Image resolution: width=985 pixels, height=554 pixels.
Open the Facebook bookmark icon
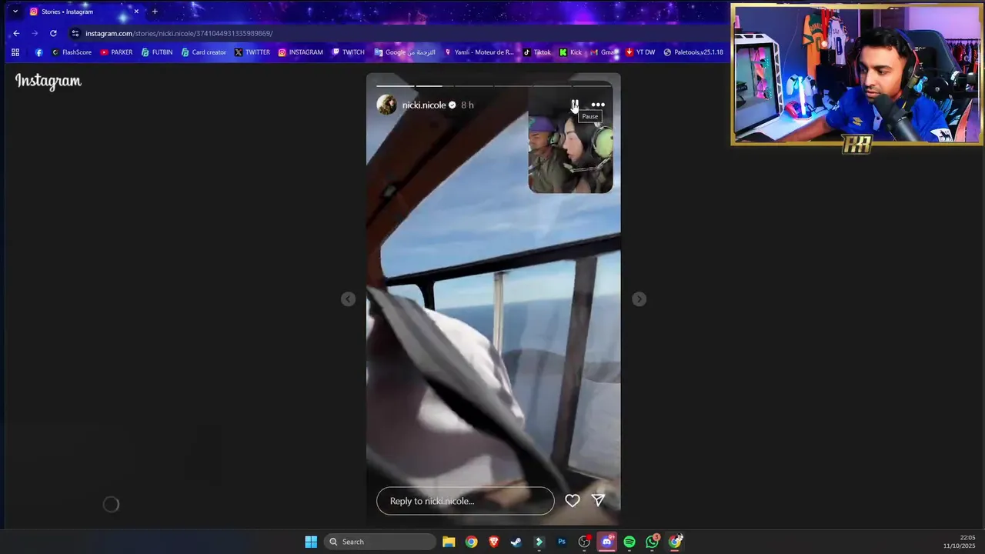(x=39, y=52)
